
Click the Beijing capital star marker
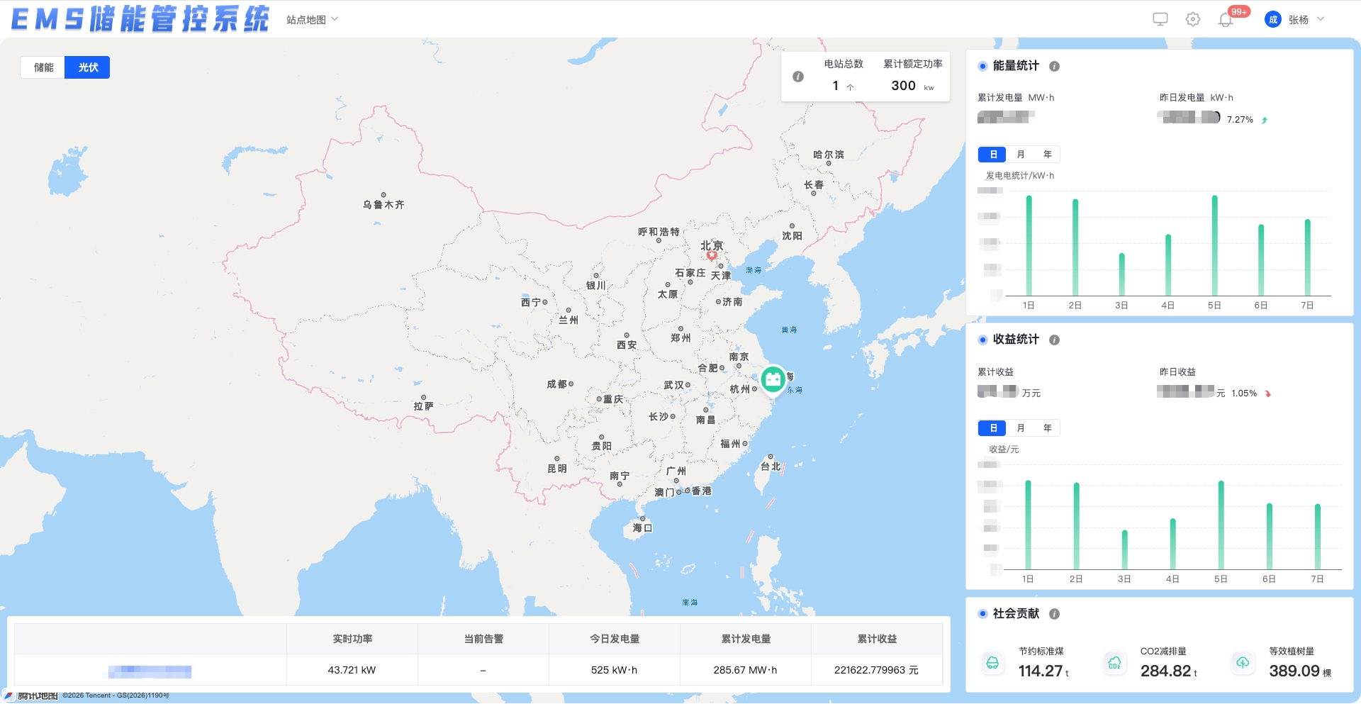[712, 255]
